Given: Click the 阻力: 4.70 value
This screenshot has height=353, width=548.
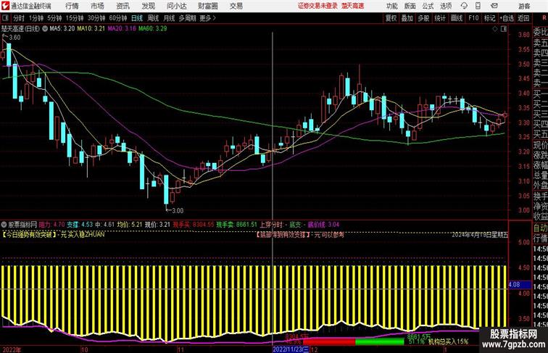Looking at the screenshot, I should coord(51,225).
